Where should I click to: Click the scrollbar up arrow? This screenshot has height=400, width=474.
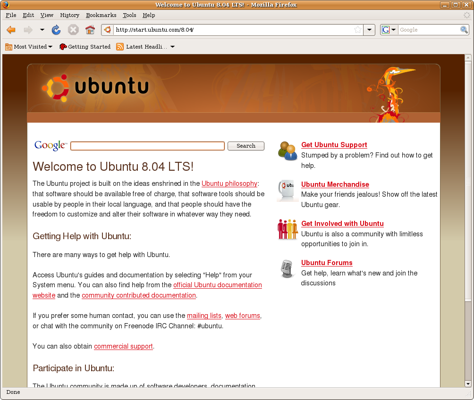point(468,58)
